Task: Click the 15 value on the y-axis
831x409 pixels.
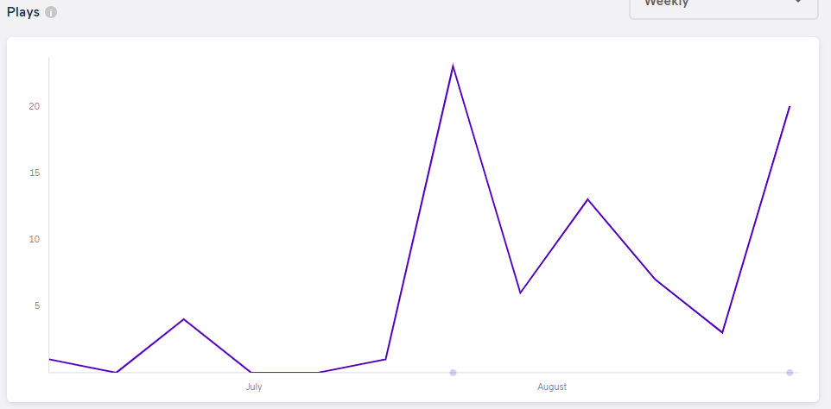Action: pyautogui.click(x=35, y=173)
